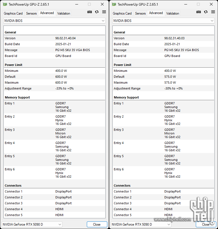Open the hamburger menu in right window
Screen dimensions: 218x229
click(x=213, y=12)
